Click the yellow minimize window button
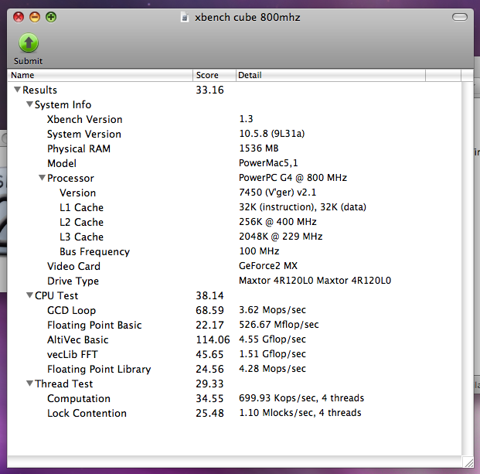 pos(35,17)
